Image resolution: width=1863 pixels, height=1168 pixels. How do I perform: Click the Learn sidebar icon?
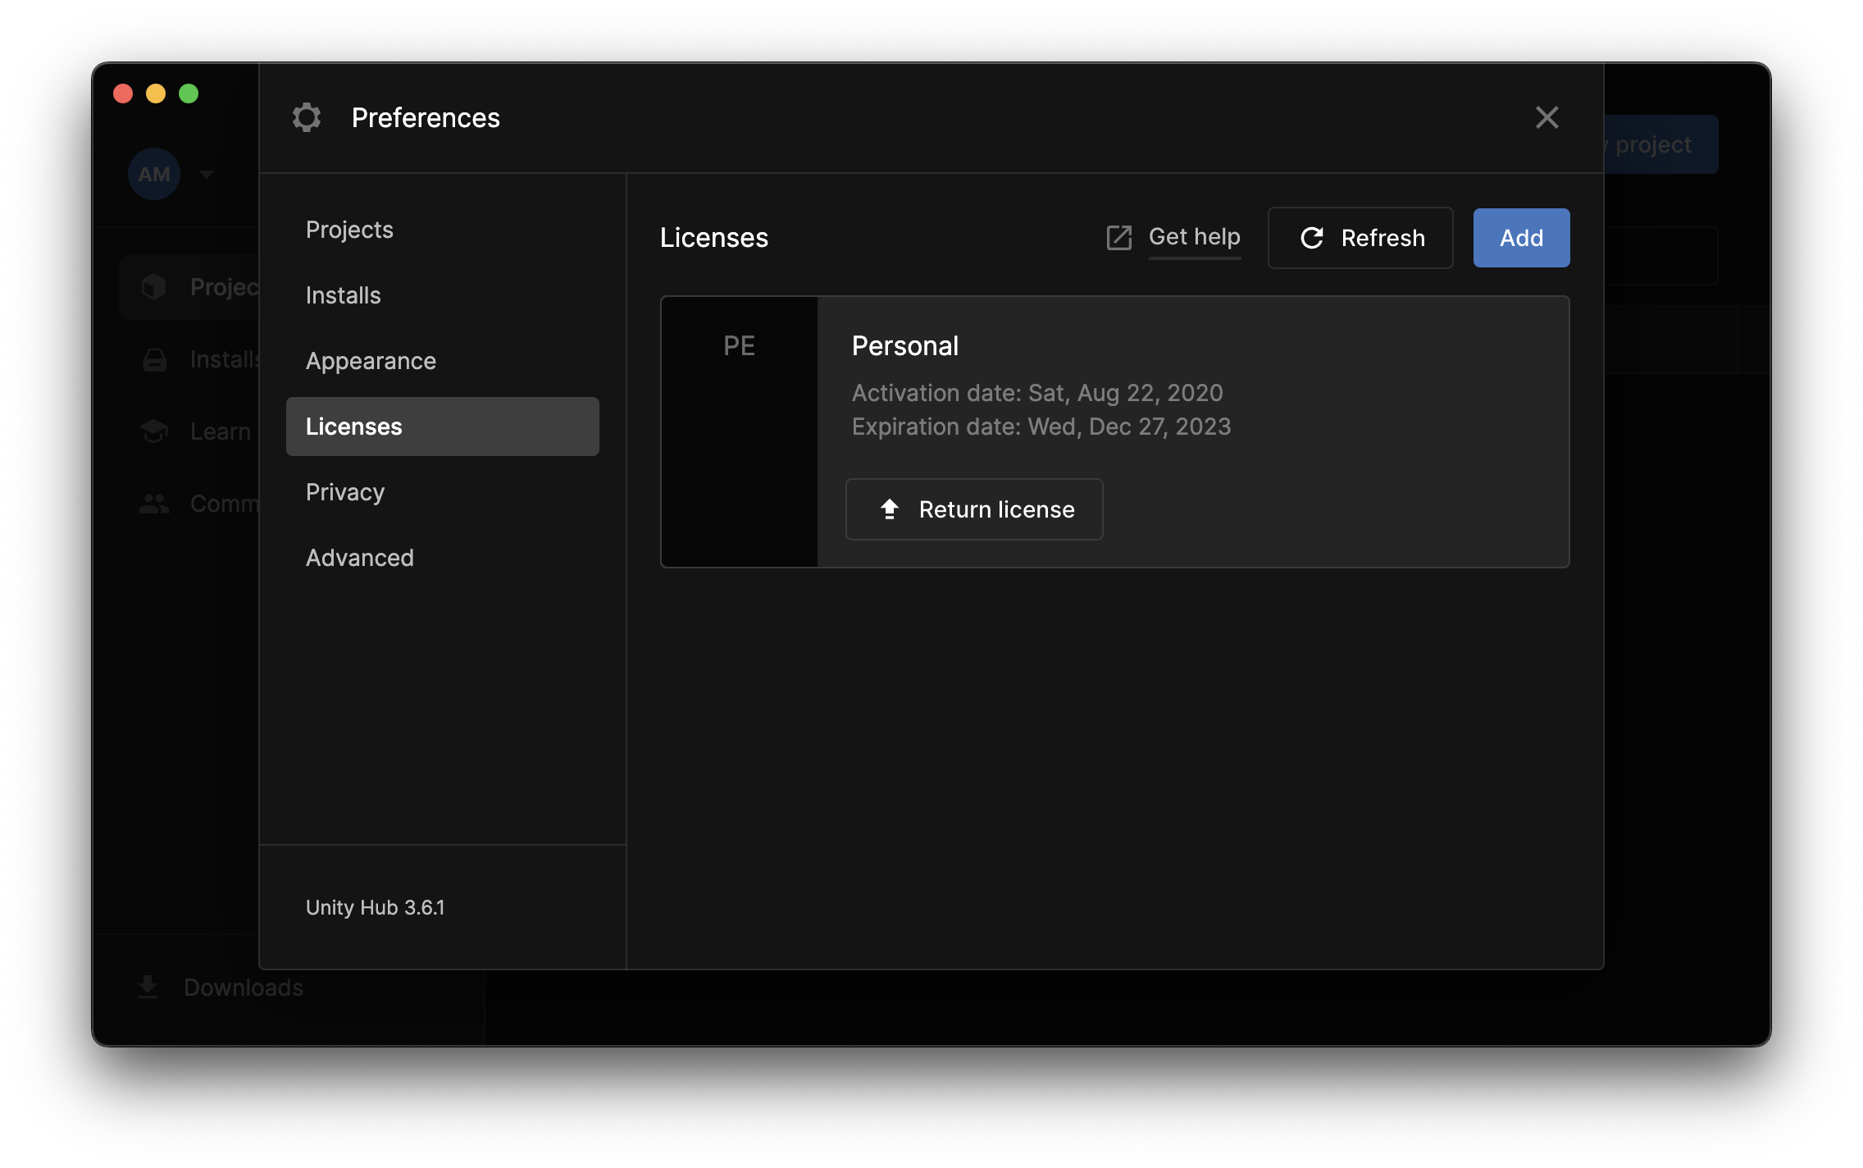tap(152, 429)
